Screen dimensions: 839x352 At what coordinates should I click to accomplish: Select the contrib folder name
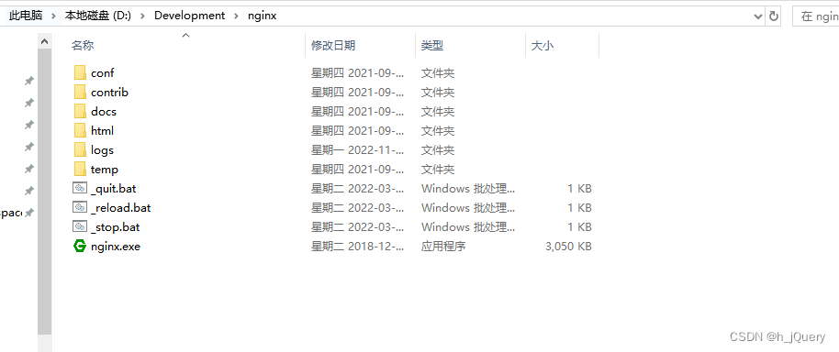pos(109,93)
